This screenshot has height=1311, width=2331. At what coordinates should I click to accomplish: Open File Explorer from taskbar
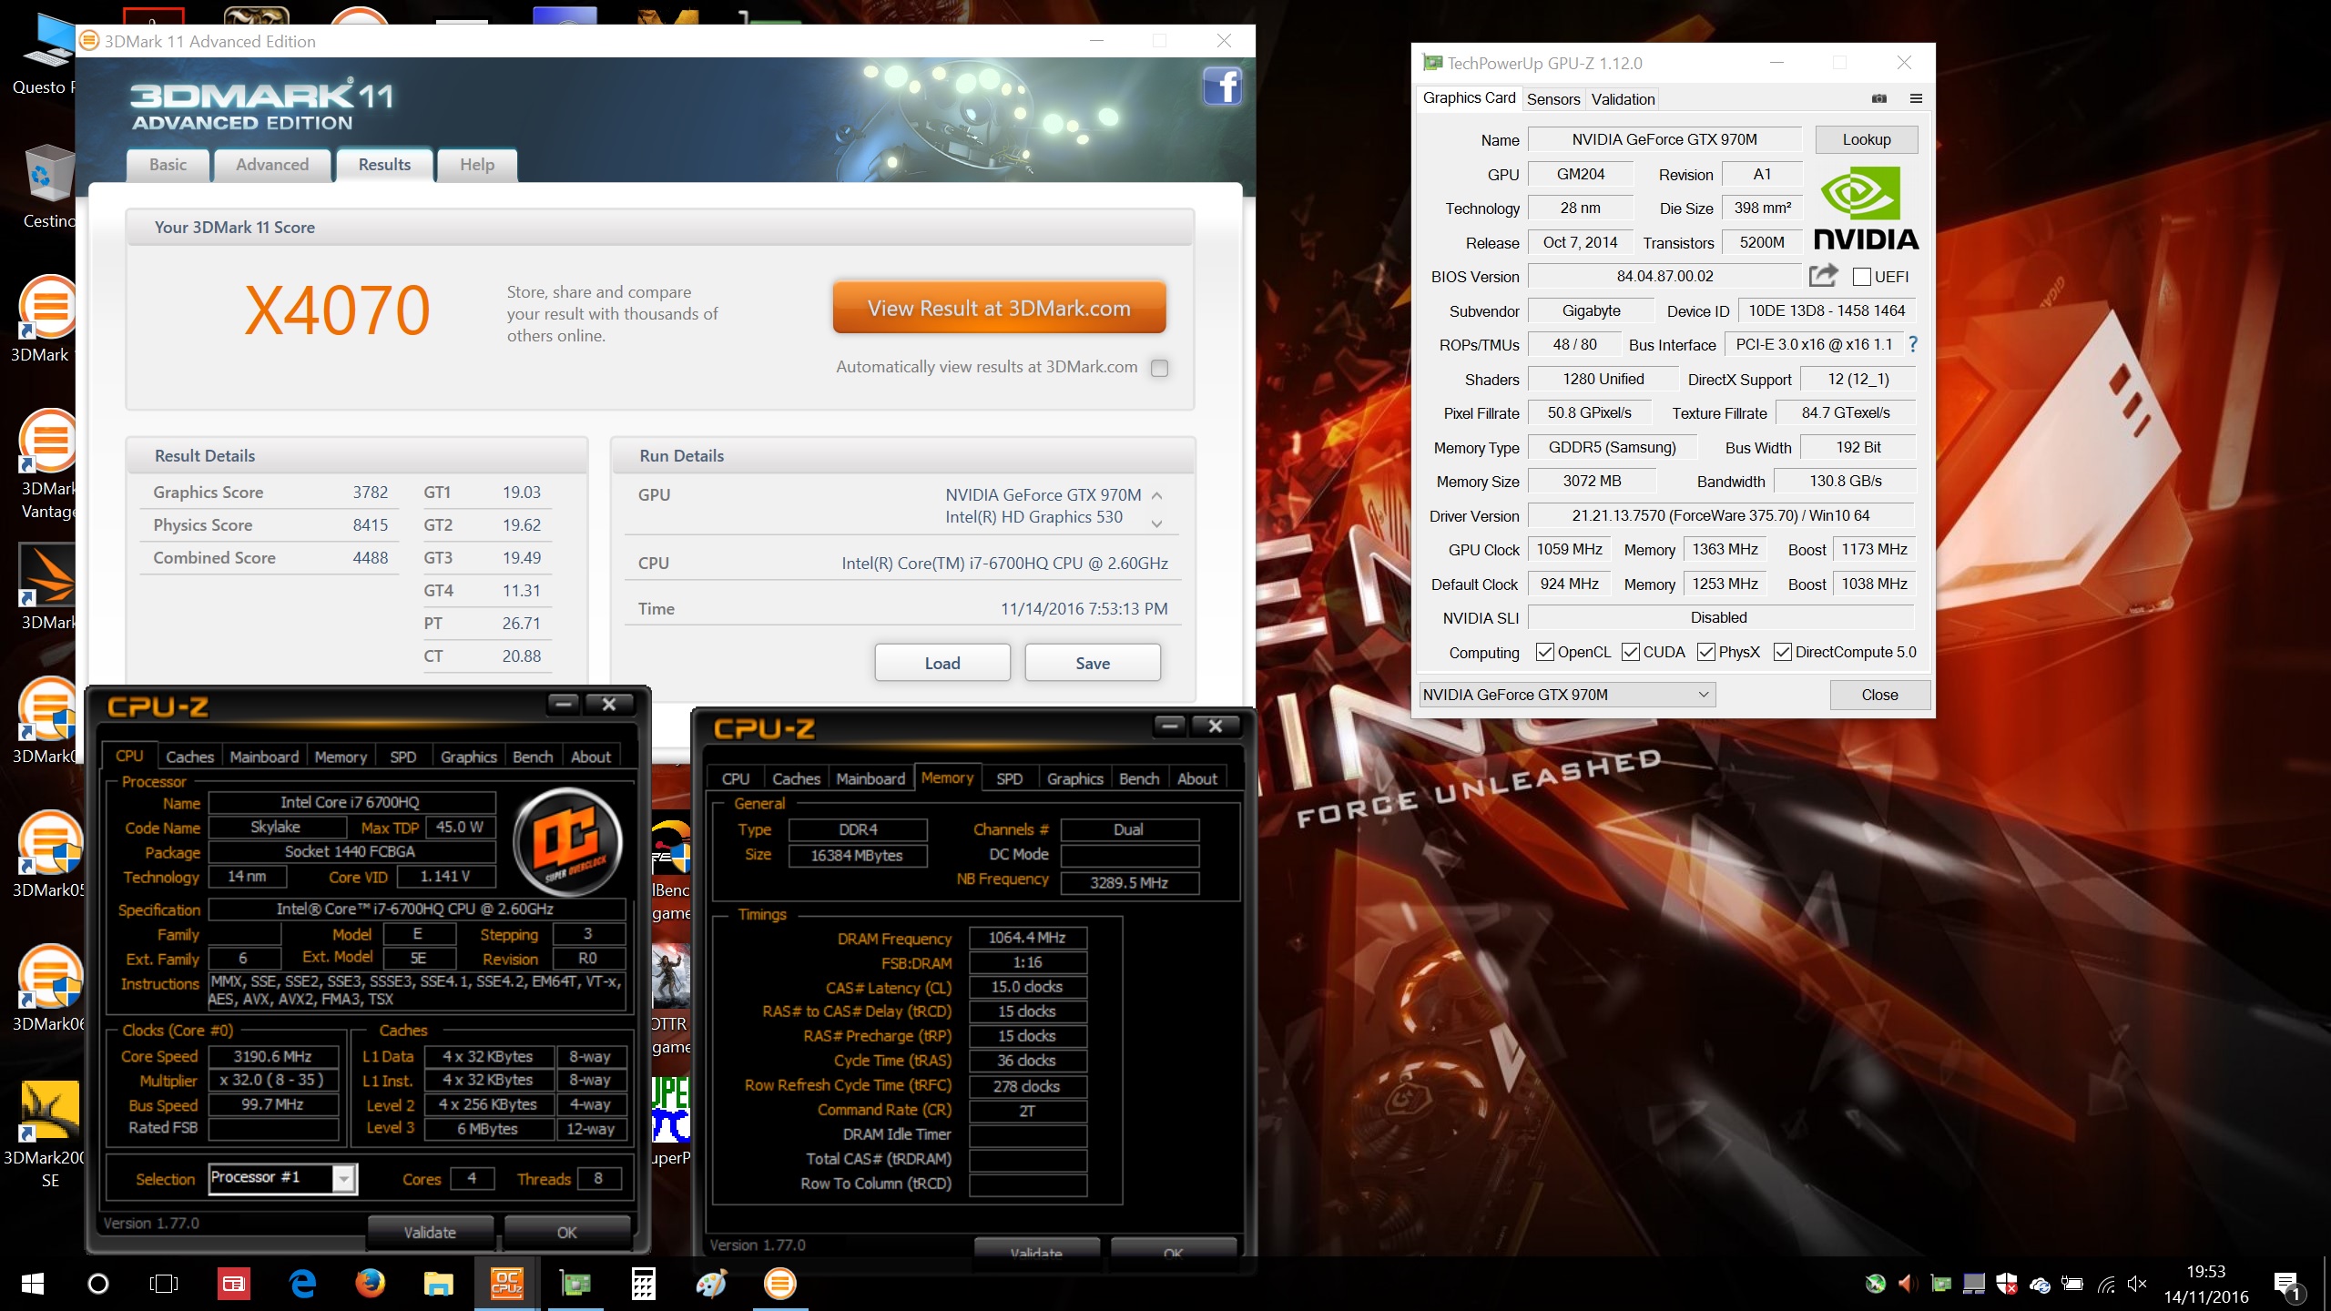[x=438, y=1284]
